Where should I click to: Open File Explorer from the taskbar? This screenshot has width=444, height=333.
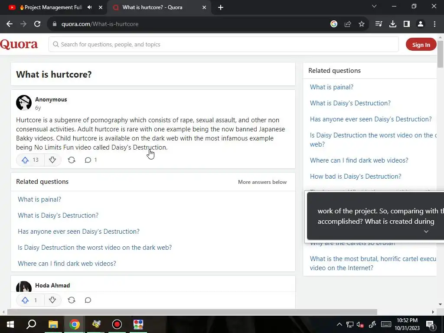click(53, 324)
